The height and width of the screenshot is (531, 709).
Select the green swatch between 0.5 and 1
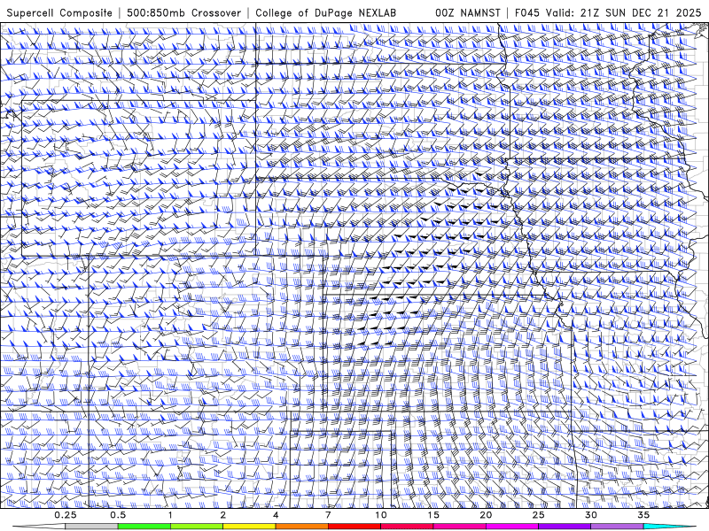point(144,527)
